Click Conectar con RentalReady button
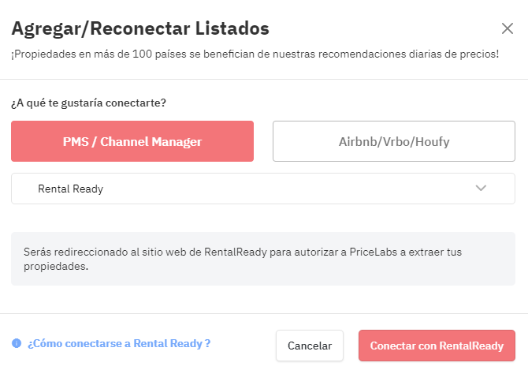Image resolution: width=528 pixels, height=370 pixels. pos(437,346)
